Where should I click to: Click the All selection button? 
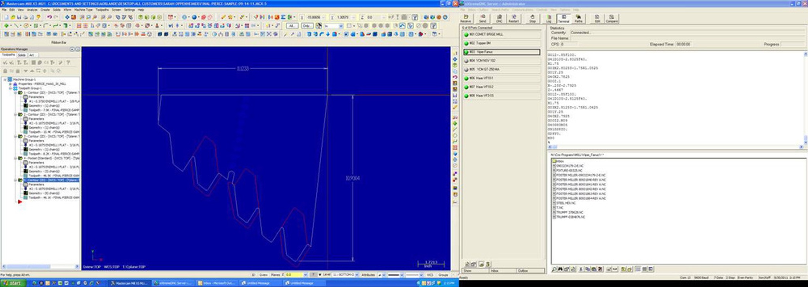coord(292,26)
